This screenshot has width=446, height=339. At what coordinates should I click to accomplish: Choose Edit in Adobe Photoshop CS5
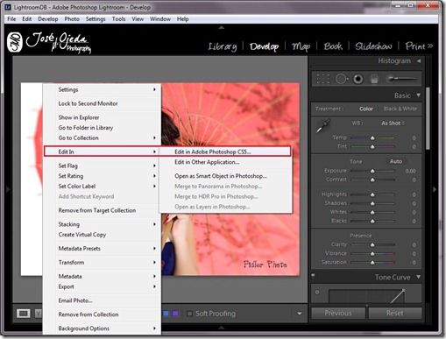[225, 152]
